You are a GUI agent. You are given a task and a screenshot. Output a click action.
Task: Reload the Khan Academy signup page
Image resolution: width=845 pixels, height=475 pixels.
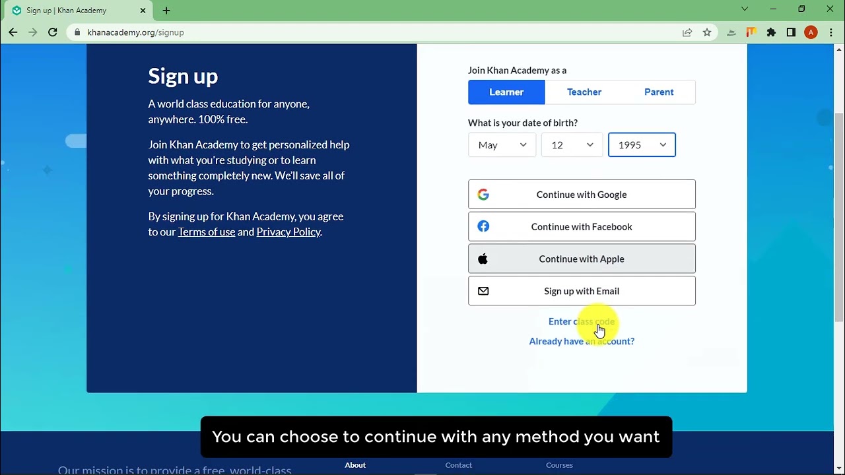pos(53,32)
